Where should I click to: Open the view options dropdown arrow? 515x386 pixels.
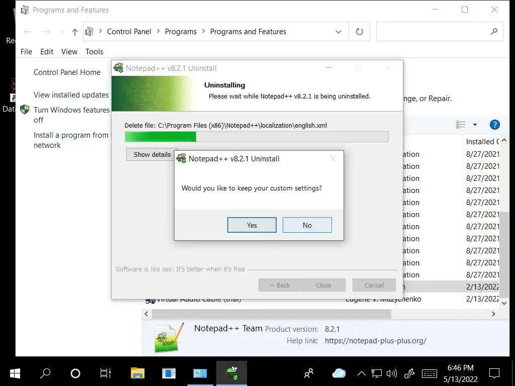[475, 125]
